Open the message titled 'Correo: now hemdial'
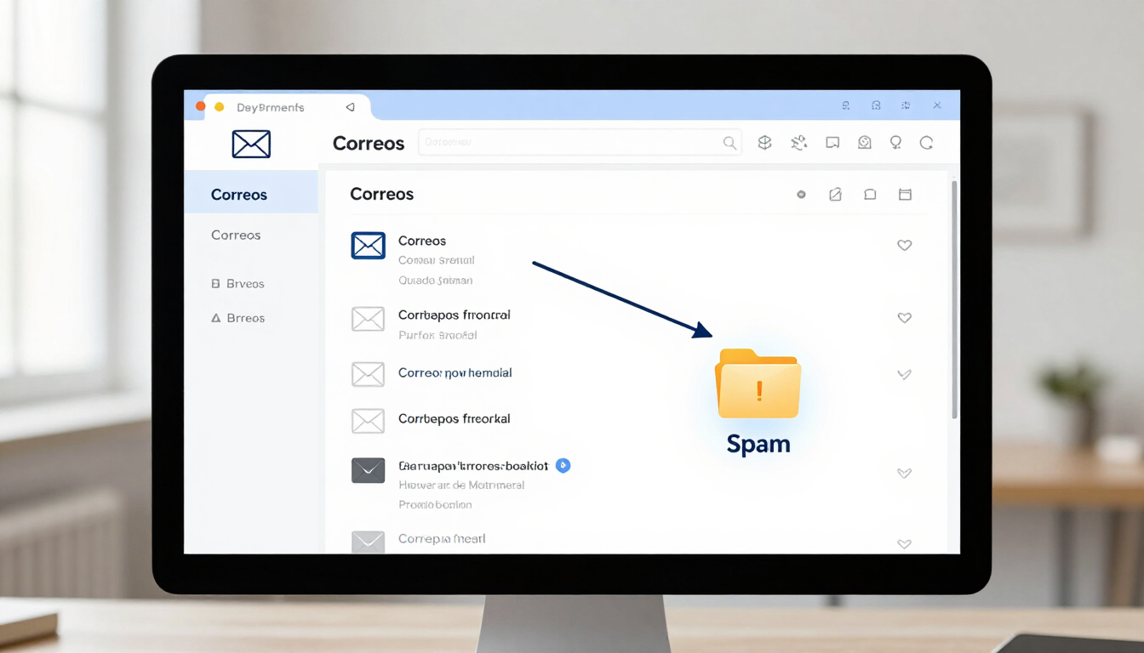The height and width of the screenshot is (653, 1144). (x=455, y=372)
